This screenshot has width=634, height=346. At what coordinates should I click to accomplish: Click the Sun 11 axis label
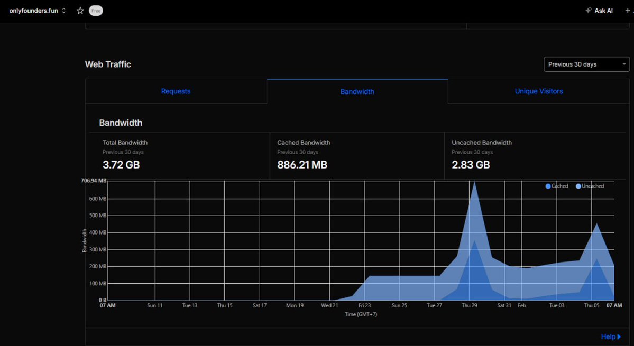155,306
